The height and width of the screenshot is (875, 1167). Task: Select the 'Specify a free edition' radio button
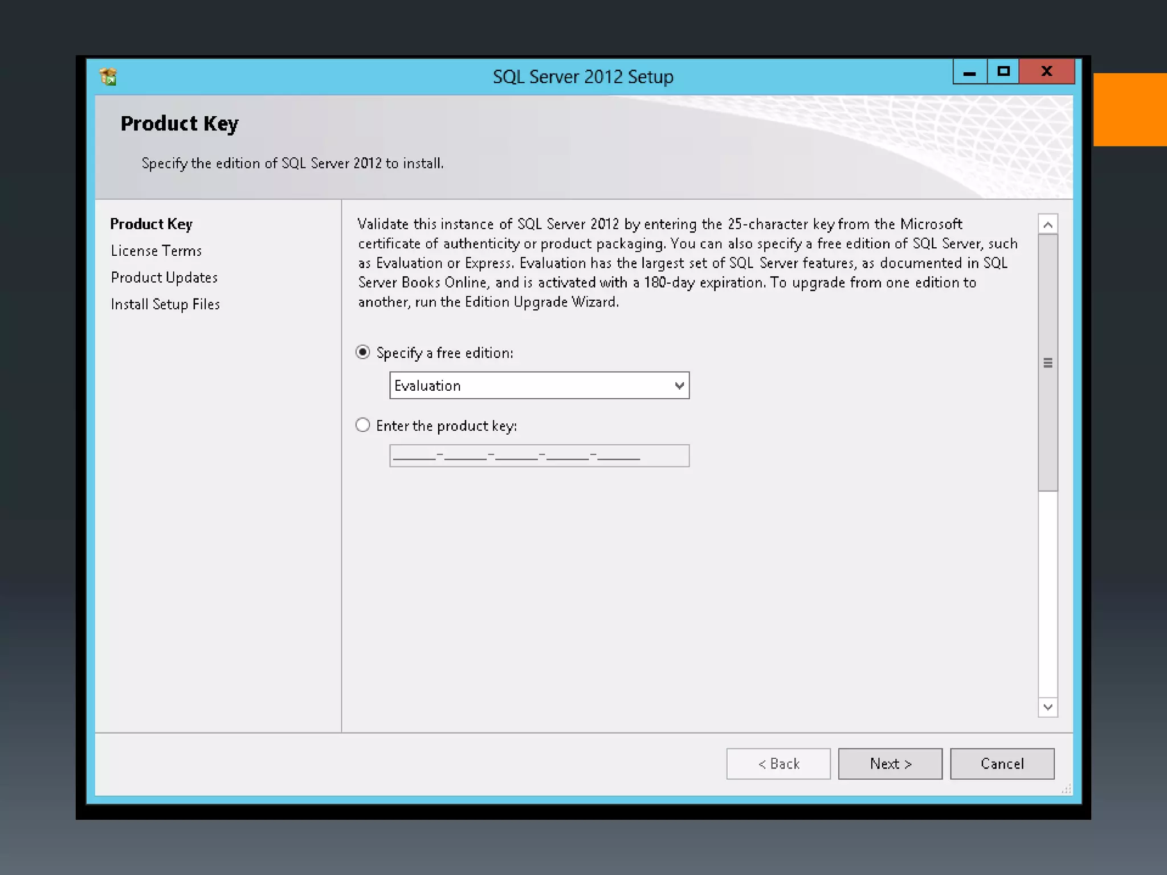tap(363, 352)
